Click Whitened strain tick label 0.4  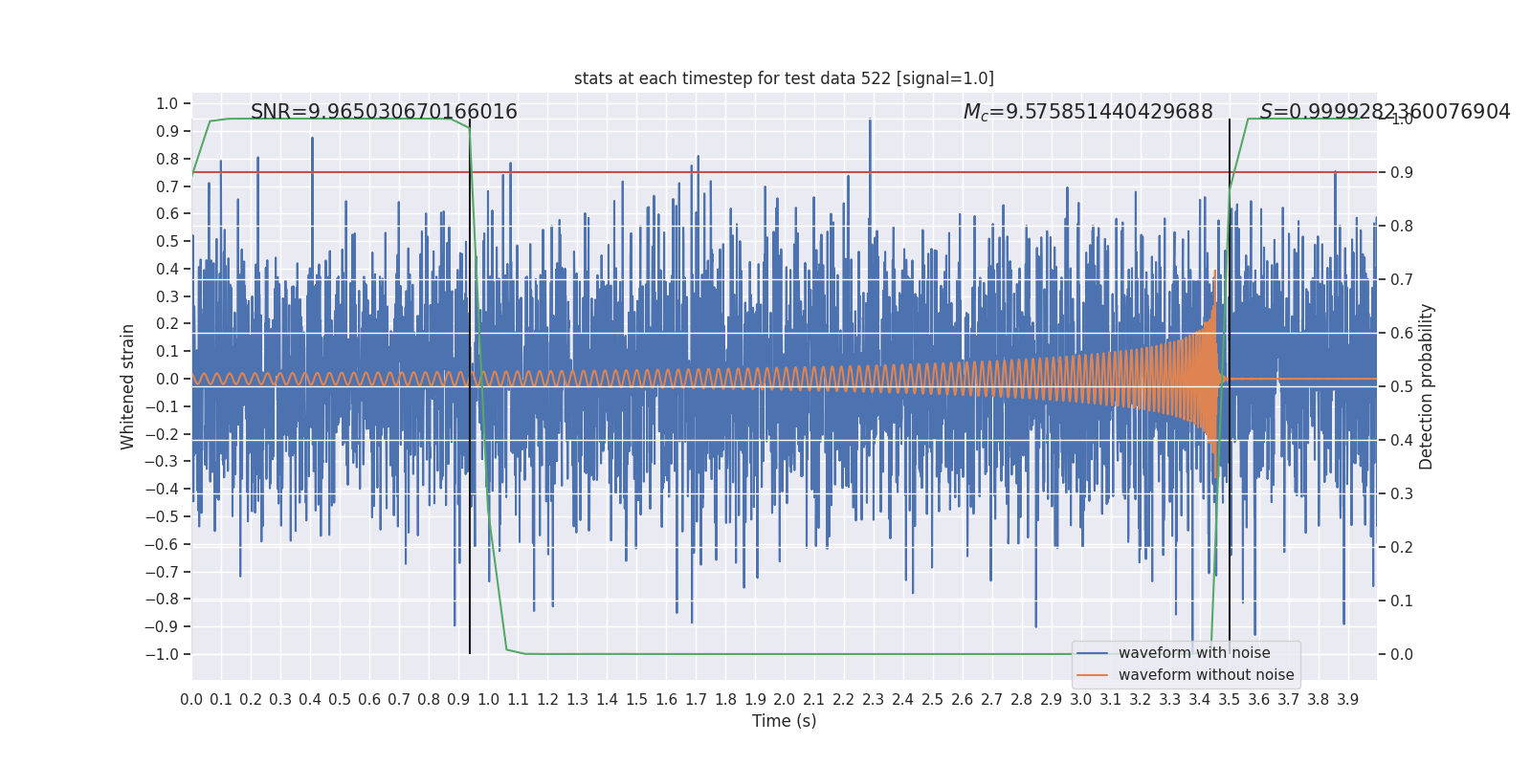point(167,269)
